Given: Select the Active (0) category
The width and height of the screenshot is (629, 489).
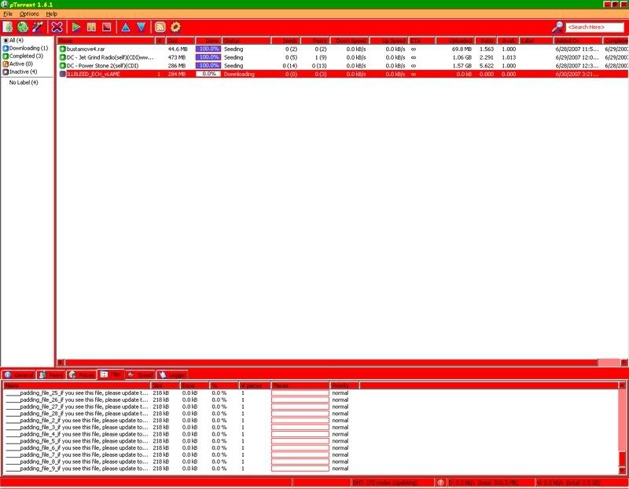Looking at the screenshot, I should 17,64.
